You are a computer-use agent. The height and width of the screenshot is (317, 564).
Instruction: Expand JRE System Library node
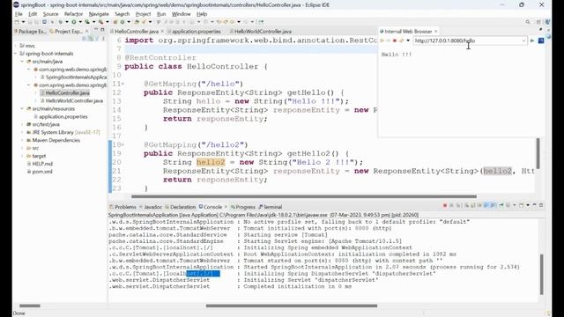pyautogui.click(x=22, y=132)
